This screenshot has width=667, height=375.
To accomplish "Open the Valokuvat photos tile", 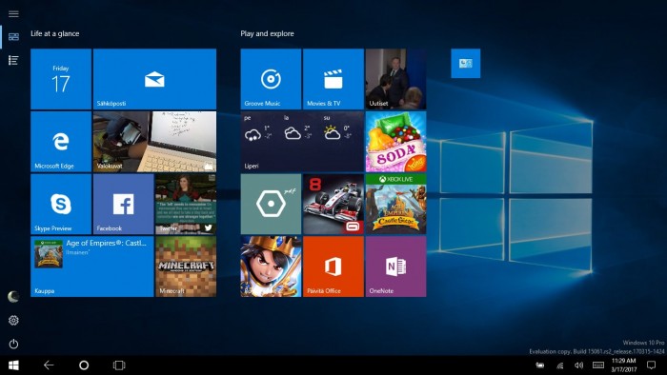I will pyautogui.click(x=154, y=142).
